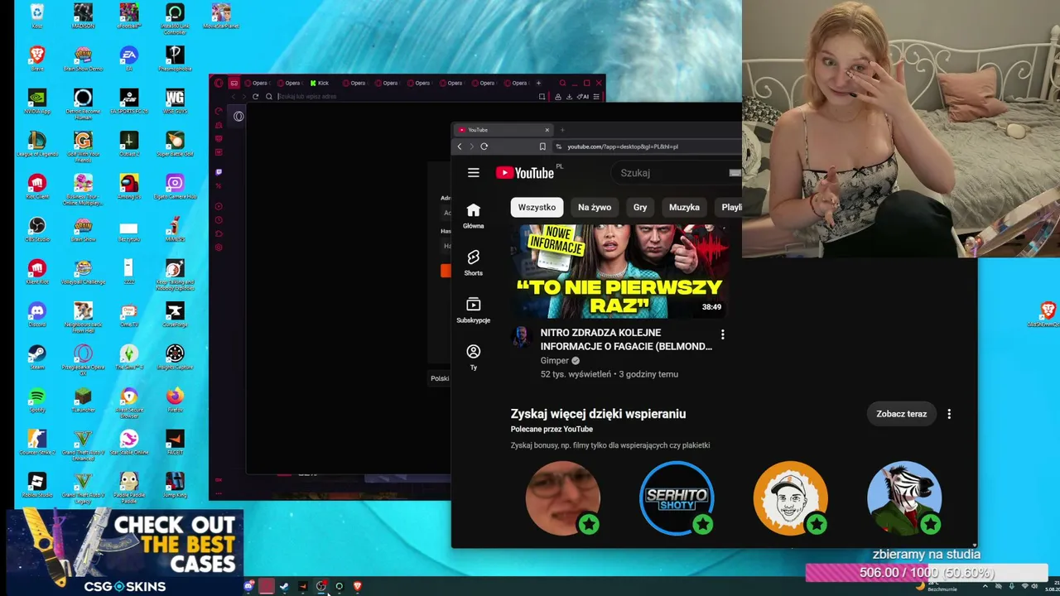This screenshot has width=1060, height=596.
Task: Click the Opera GX address bar
Action: (x=406, y=97)
